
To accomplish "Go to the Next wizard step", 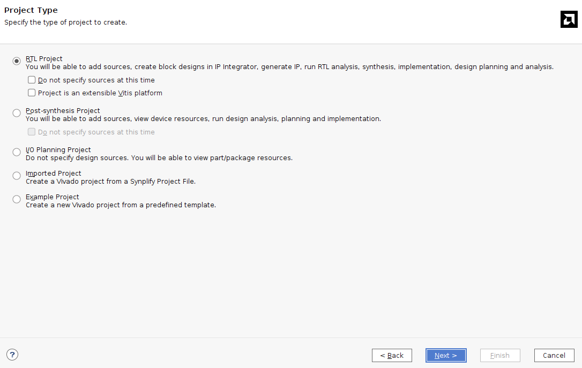I will [446, 355].
